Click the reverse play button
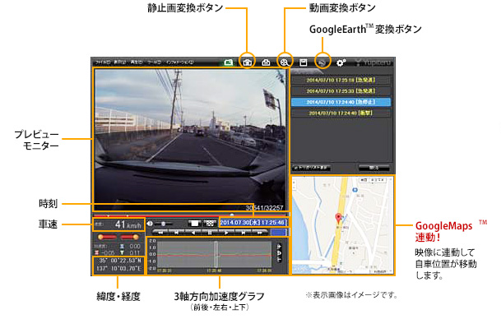Viewport: 501px width, 319px height. click(x=193, y=233)
